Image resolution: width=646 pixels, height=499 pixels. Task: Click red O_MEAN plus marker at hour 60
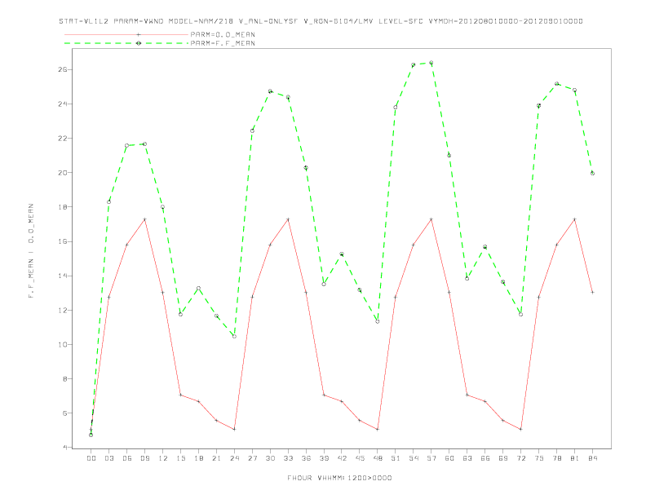click(x=449, y=293)
